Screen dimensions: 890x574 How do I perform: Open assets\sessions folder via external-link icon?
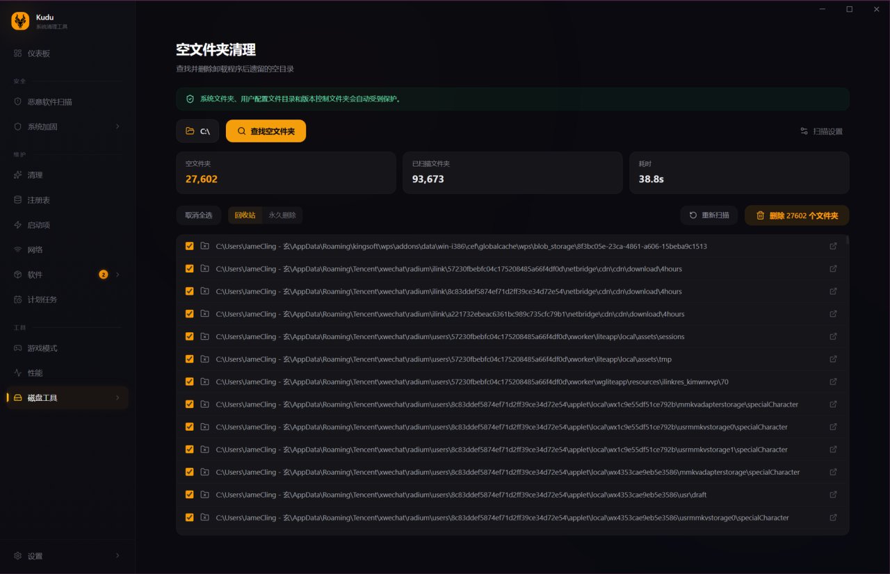[833, 336]
